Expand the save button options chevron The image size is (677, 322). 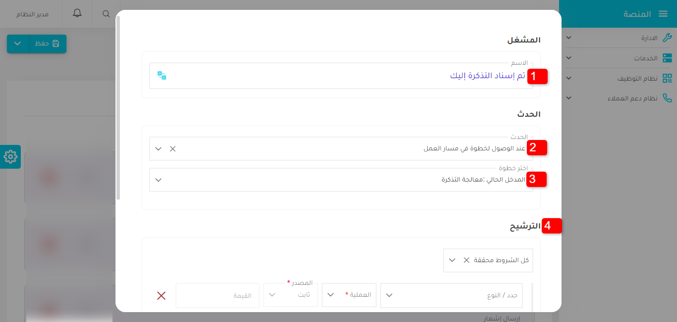[17, 44]
